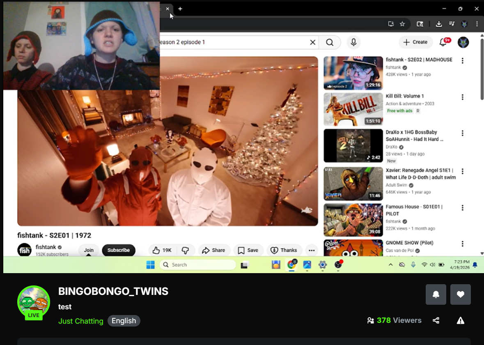
Task: Open the Windows Start menu
Action: point(150,264)
